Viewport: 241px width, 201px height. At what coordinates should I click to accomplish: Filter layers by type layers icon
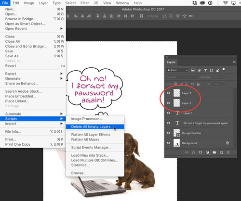(205, 70)
